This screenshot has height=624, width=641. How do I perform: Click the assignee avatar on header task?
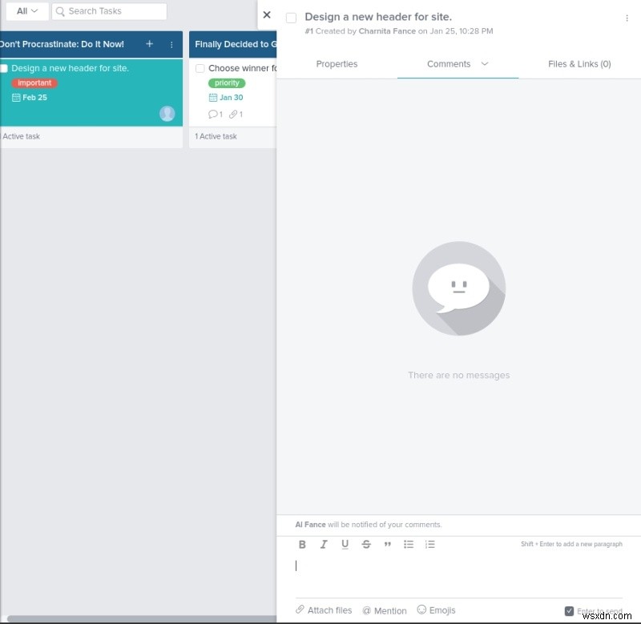click(167, 113)
